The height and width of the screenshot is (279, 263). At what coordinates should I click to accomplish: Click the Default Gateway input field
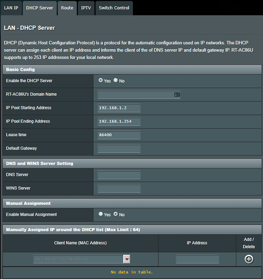tap(119, 149)
